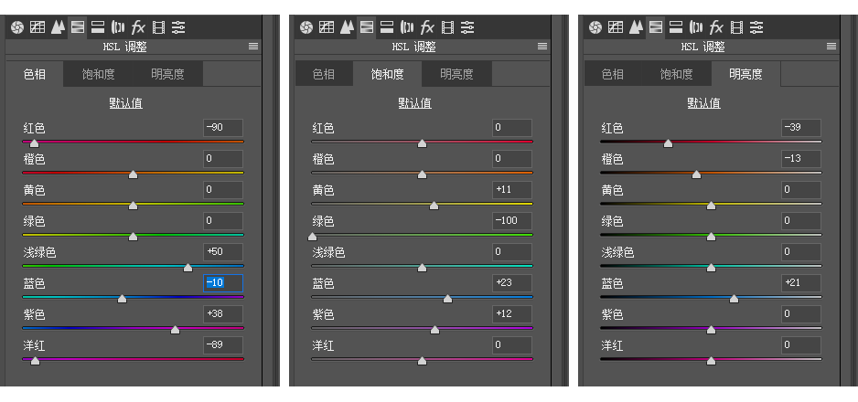Open Calibration filmstrip icon in Luminance (明亮度) panel
This screenshot has height=402, width=858.
(736, 27)
